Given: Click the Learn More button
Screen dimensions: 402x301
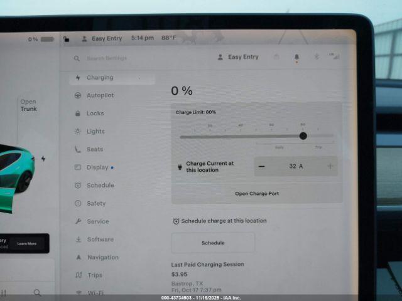Looking at the screenshot, I should (27, 243).
